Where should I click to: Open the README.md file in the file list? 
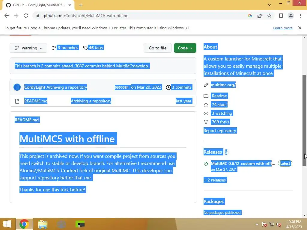[36, 101]
